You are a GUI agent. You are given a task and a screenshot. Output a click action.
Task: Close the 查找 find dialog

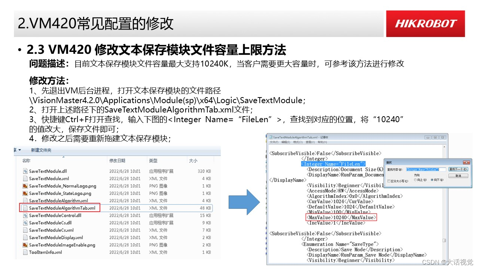[466, 163]
